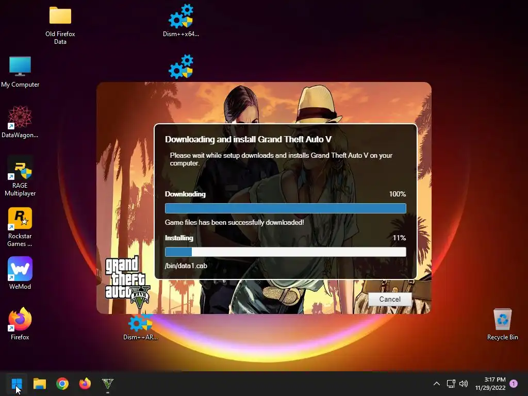
Task: Open Firefox from the taskbar
Action: pos(85,384)
